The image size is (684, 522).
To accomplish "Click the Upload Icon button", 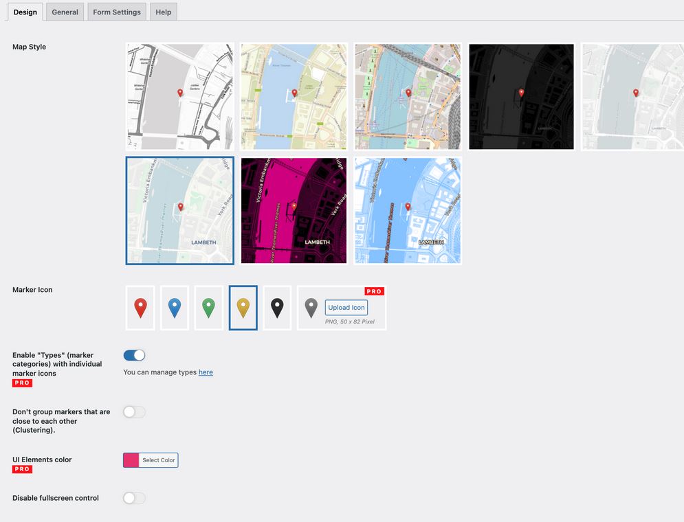I will (x=346, y=307).
